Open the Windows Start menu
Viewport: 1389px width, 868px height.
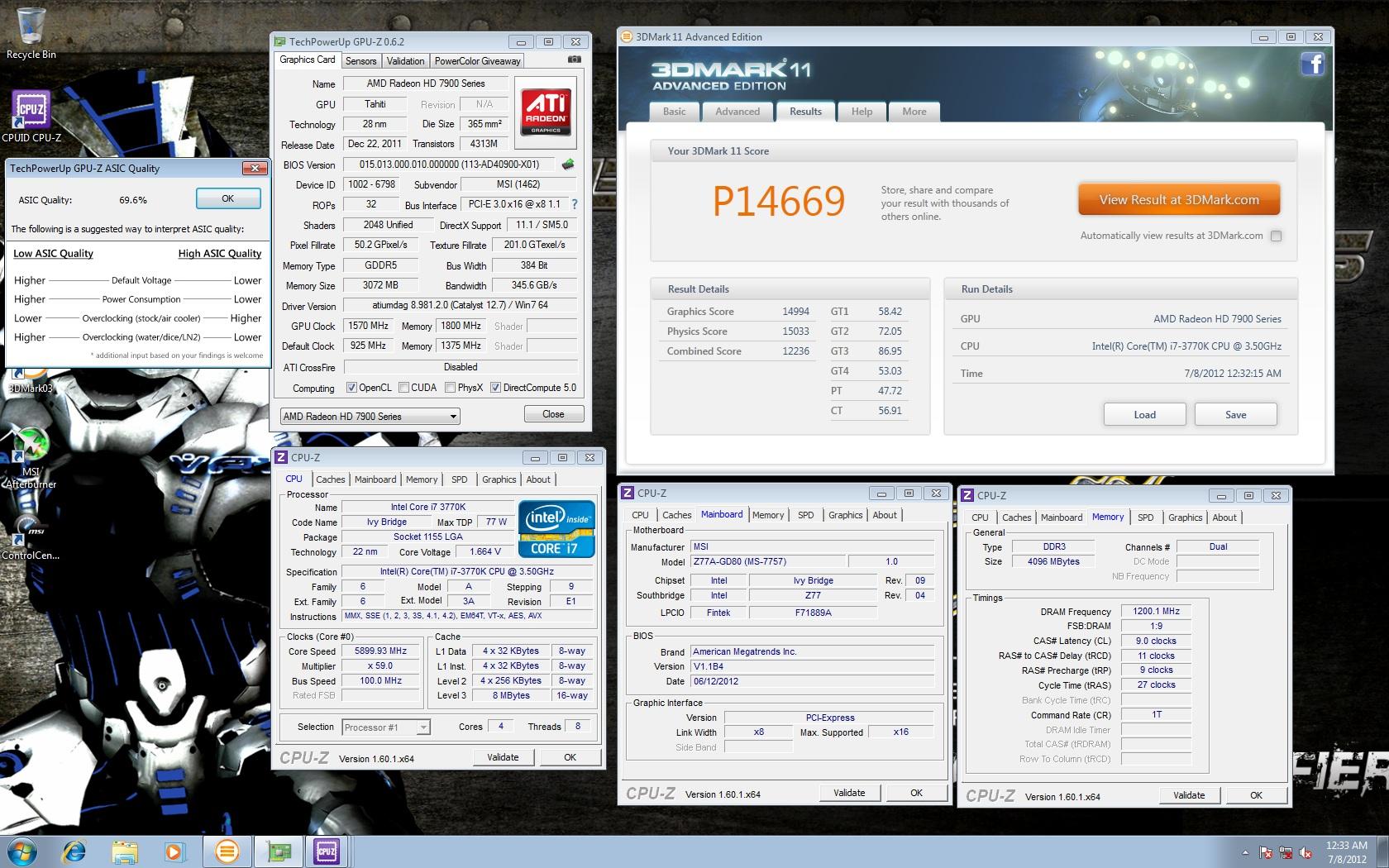pyautogui.click(x=22, y=851)
